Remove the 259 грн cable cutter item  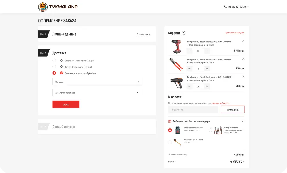pos(243,59)
